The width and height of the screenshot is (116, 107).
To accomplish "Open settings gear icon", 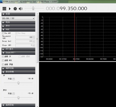I will 15,9.
